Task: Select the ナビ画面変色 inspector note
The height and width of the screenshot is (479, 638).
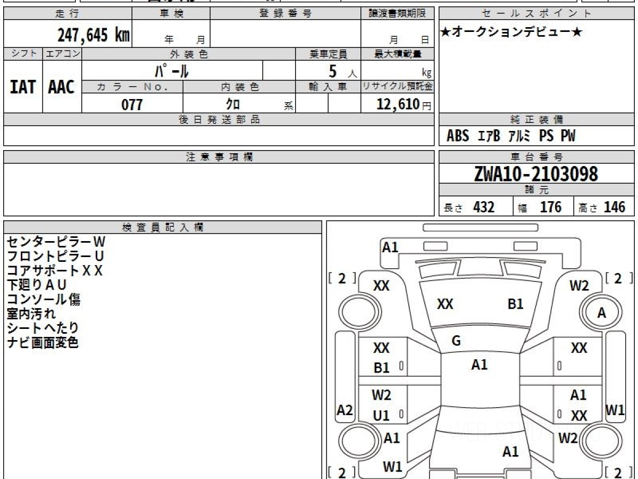Action: tap(43, 342)
